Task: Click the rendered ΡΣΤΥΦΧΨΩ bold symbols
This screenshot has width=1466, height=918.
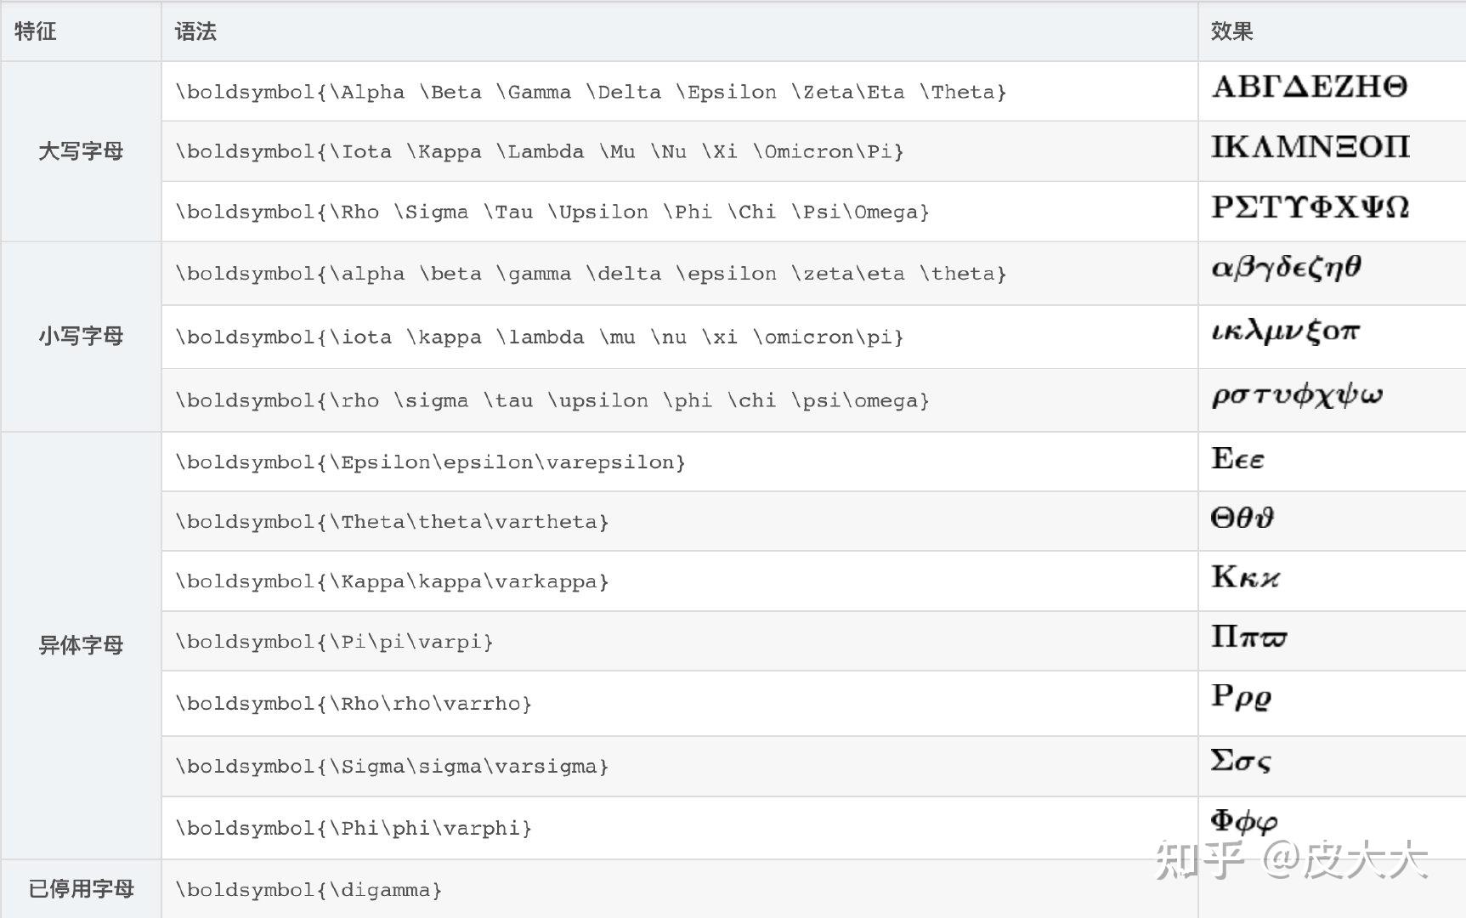Action: pos(1310,207)
